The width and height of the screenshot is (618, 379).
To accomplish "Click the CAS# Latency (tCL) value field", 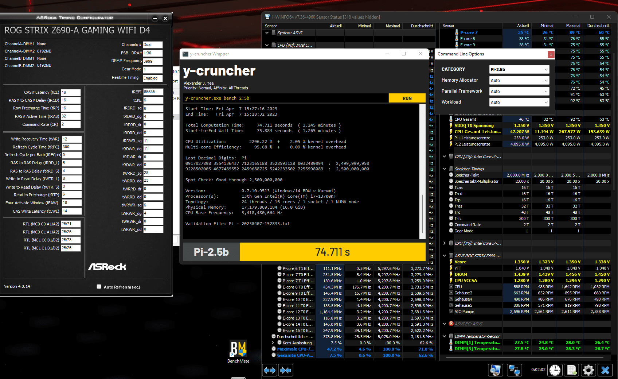I will [71, 92].
